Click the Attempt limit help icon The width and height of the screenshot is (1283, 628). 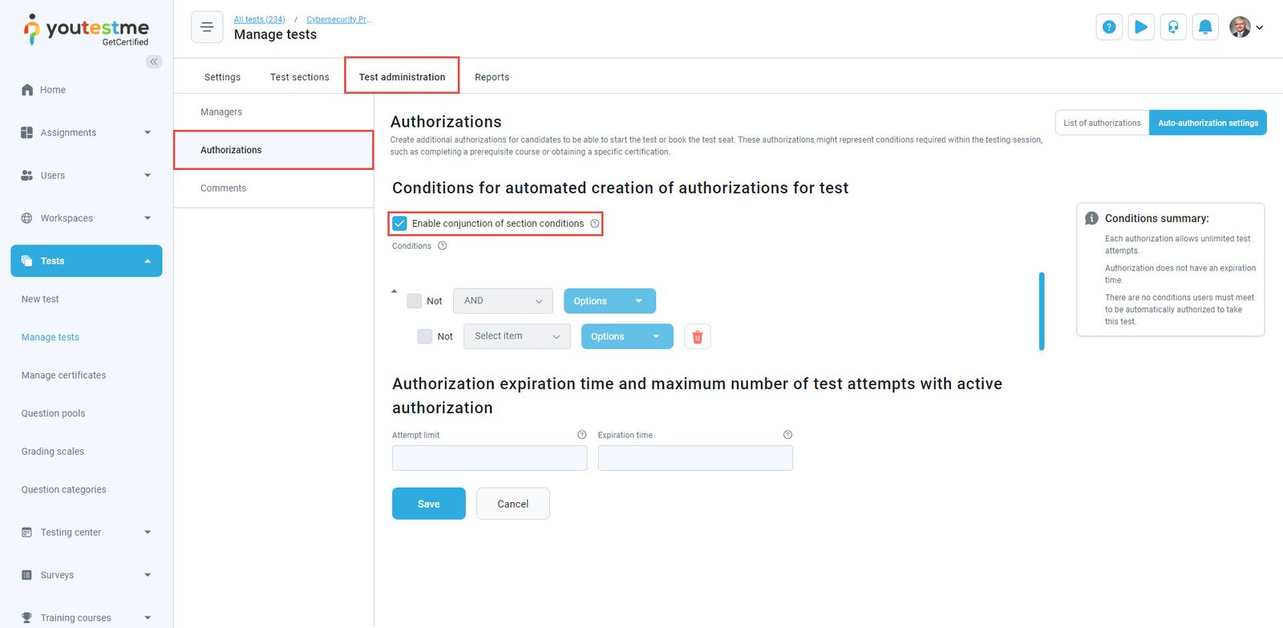click(582, 435)
